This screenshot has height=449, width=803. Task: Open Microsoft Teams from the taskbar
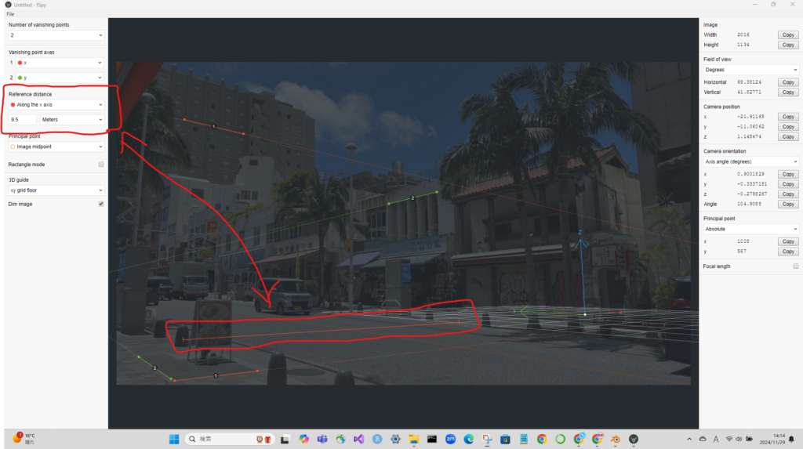(322, 439)
